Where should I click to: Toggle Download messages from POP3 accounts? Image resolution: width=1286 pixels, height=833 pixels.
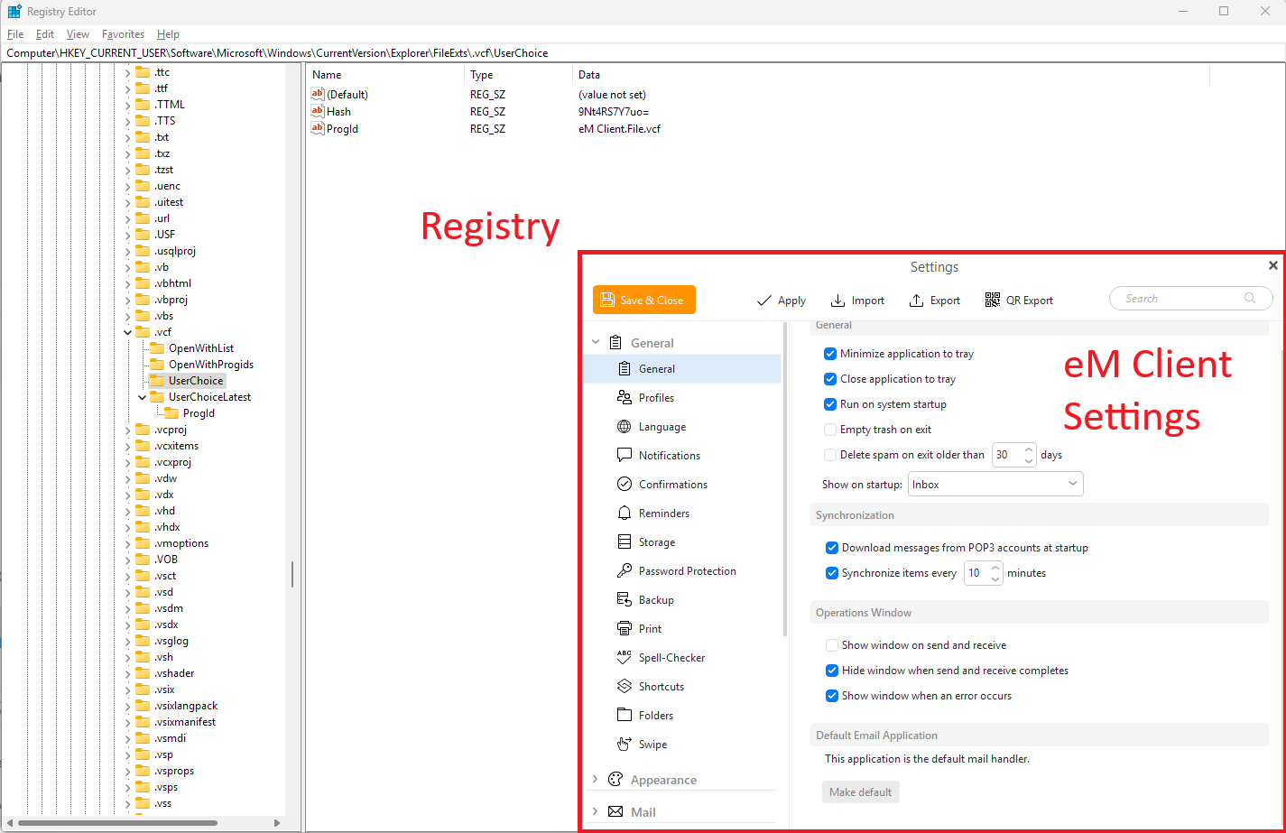832,548
